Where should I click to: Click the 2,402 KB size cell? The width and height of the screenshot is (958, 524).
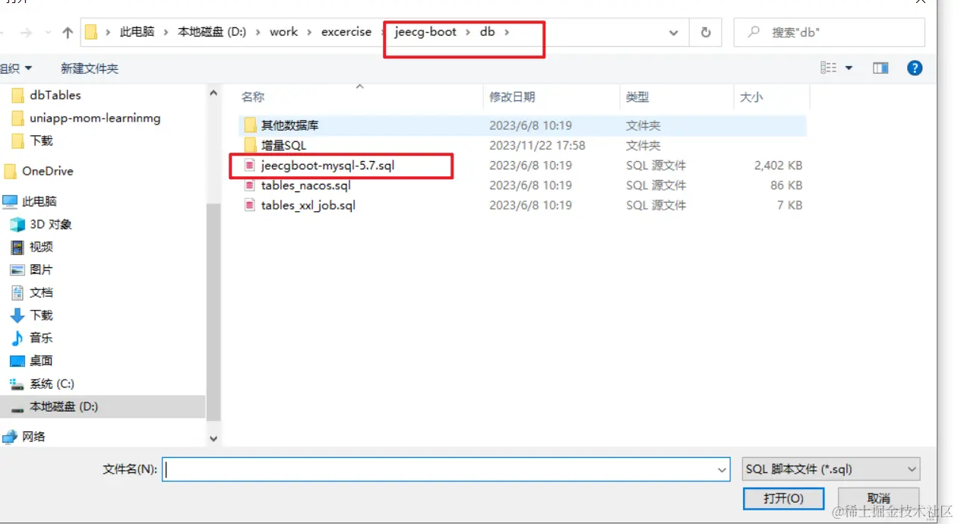tap(779, 166)
